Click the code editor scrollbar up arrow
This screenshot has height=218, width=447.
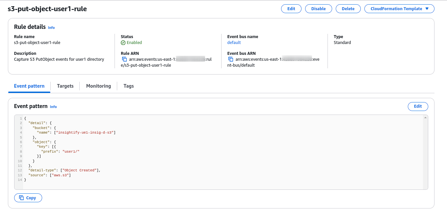pos(425,118)
